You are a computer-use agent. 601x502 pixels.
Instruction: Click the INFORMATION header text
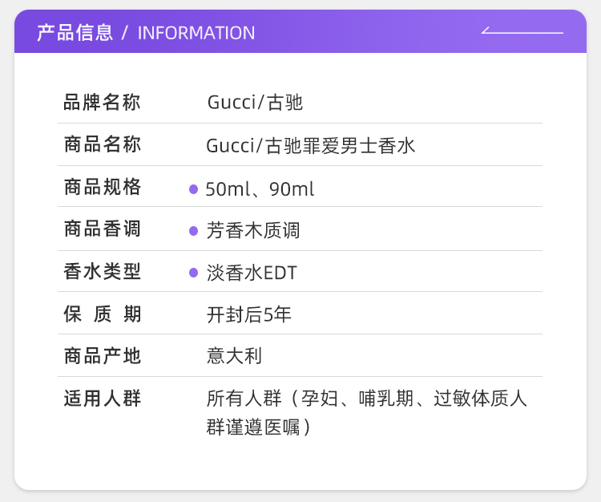196,33
